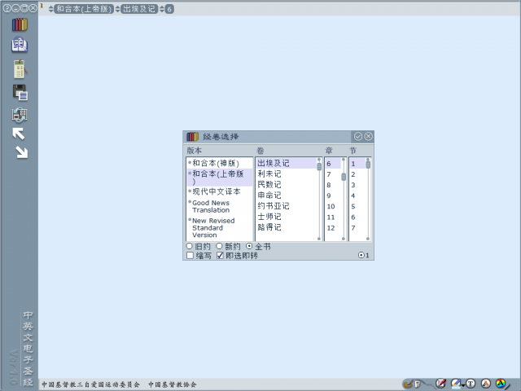Click the small document icon beside palette
The height and width of the screenshot is (391, 521).
[418, 384]
